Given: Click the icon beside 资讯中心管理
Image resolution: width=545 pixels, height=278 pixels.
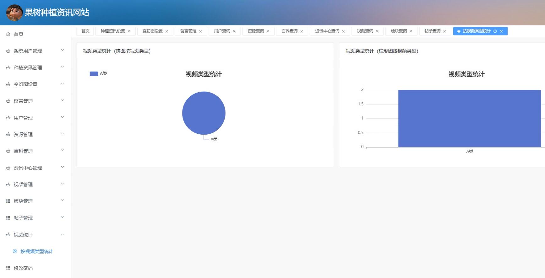Looking at the screenshot, I should click(8, 168).
